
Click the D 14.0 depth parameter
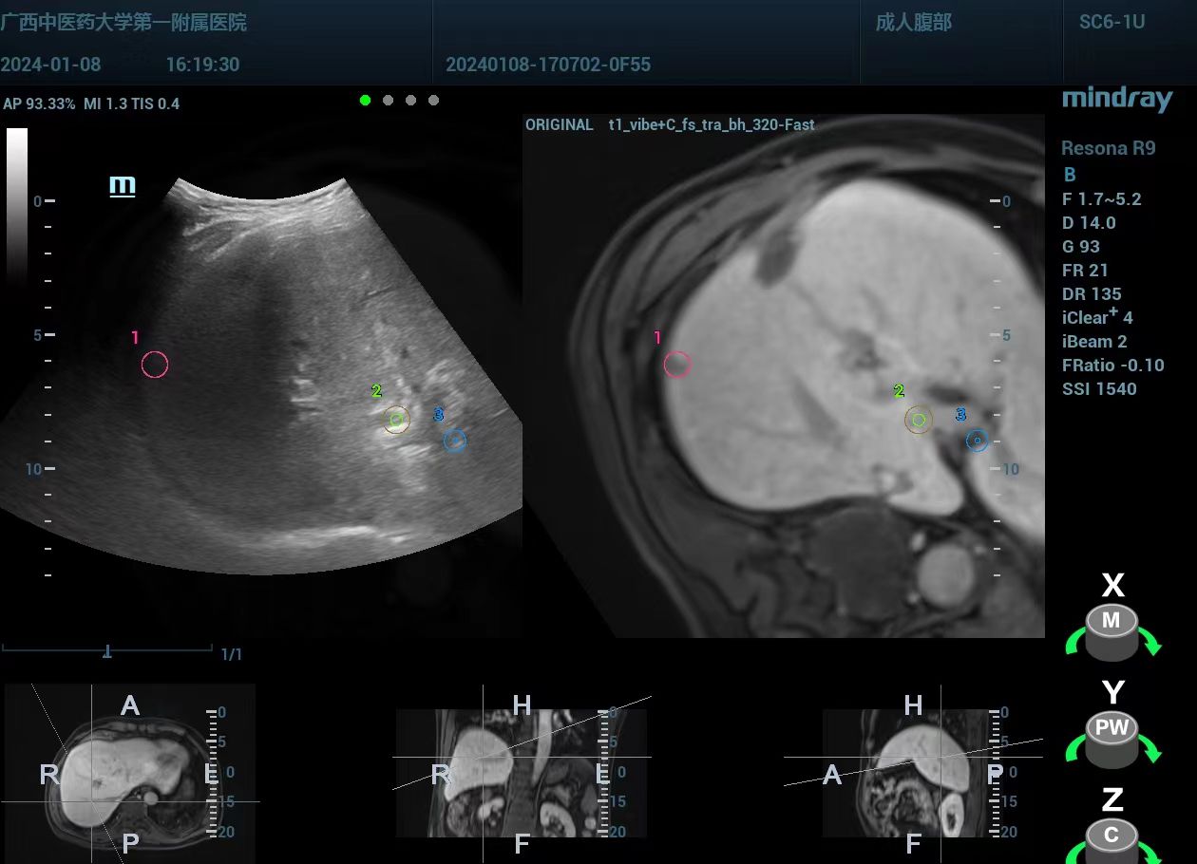[x=1089, y=222]
